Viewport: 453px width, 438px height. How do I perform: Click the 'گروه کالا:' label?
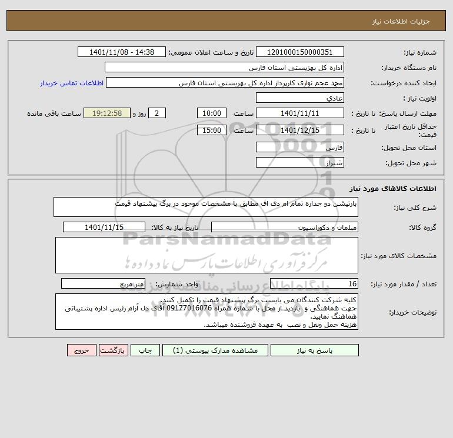pos(422,228)
